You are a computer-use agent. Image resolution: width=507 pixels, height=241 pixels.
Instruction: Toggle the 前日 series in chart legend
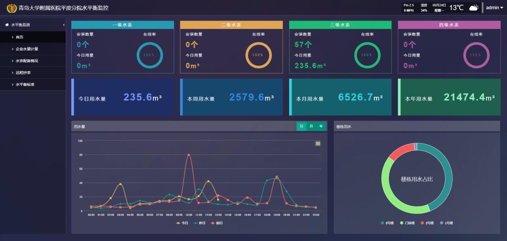[217, 223]
